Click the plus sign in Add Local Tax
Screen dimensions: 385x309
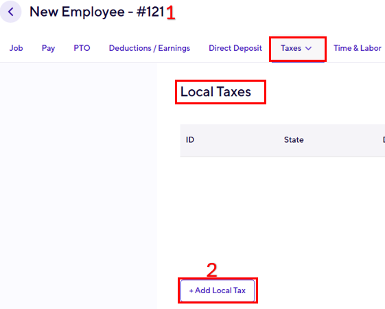(191, 291)
